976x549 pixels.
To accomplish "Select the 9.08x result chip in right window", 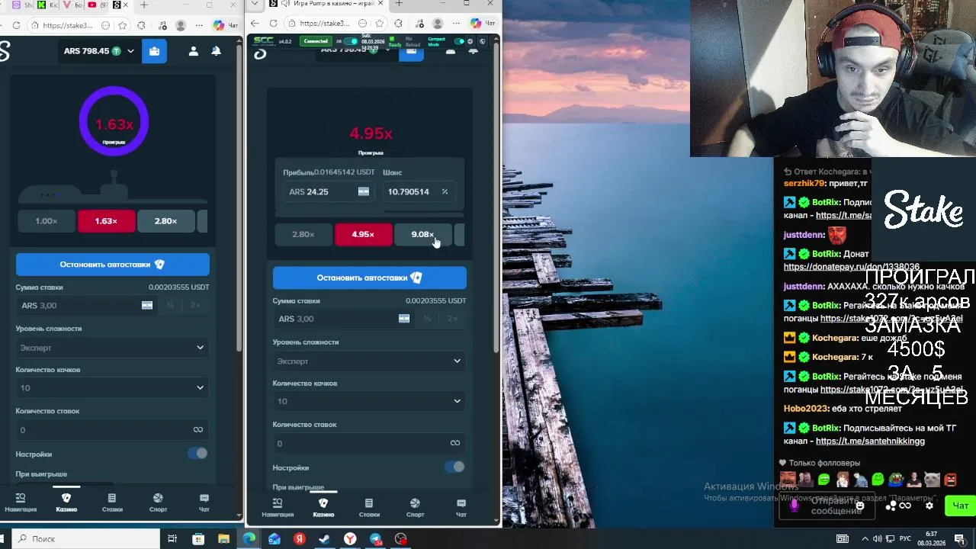I will pyautogui.click(x=422, y=235).
